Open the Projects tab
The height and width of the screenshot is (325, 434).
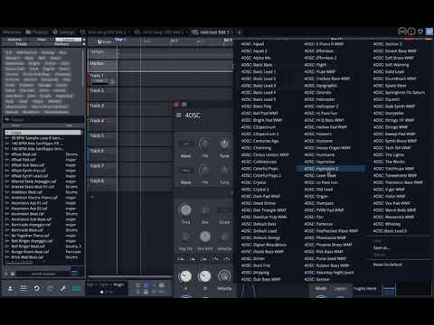pos(37,32)
